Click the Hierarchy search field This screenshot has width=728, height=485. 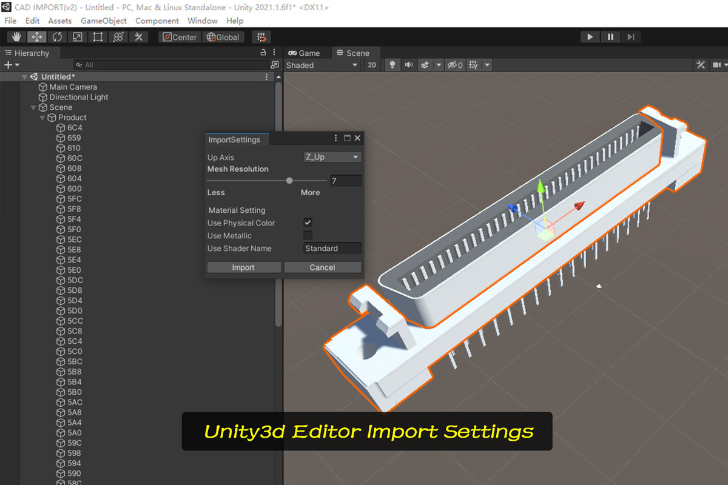click(x=170, y=65)
